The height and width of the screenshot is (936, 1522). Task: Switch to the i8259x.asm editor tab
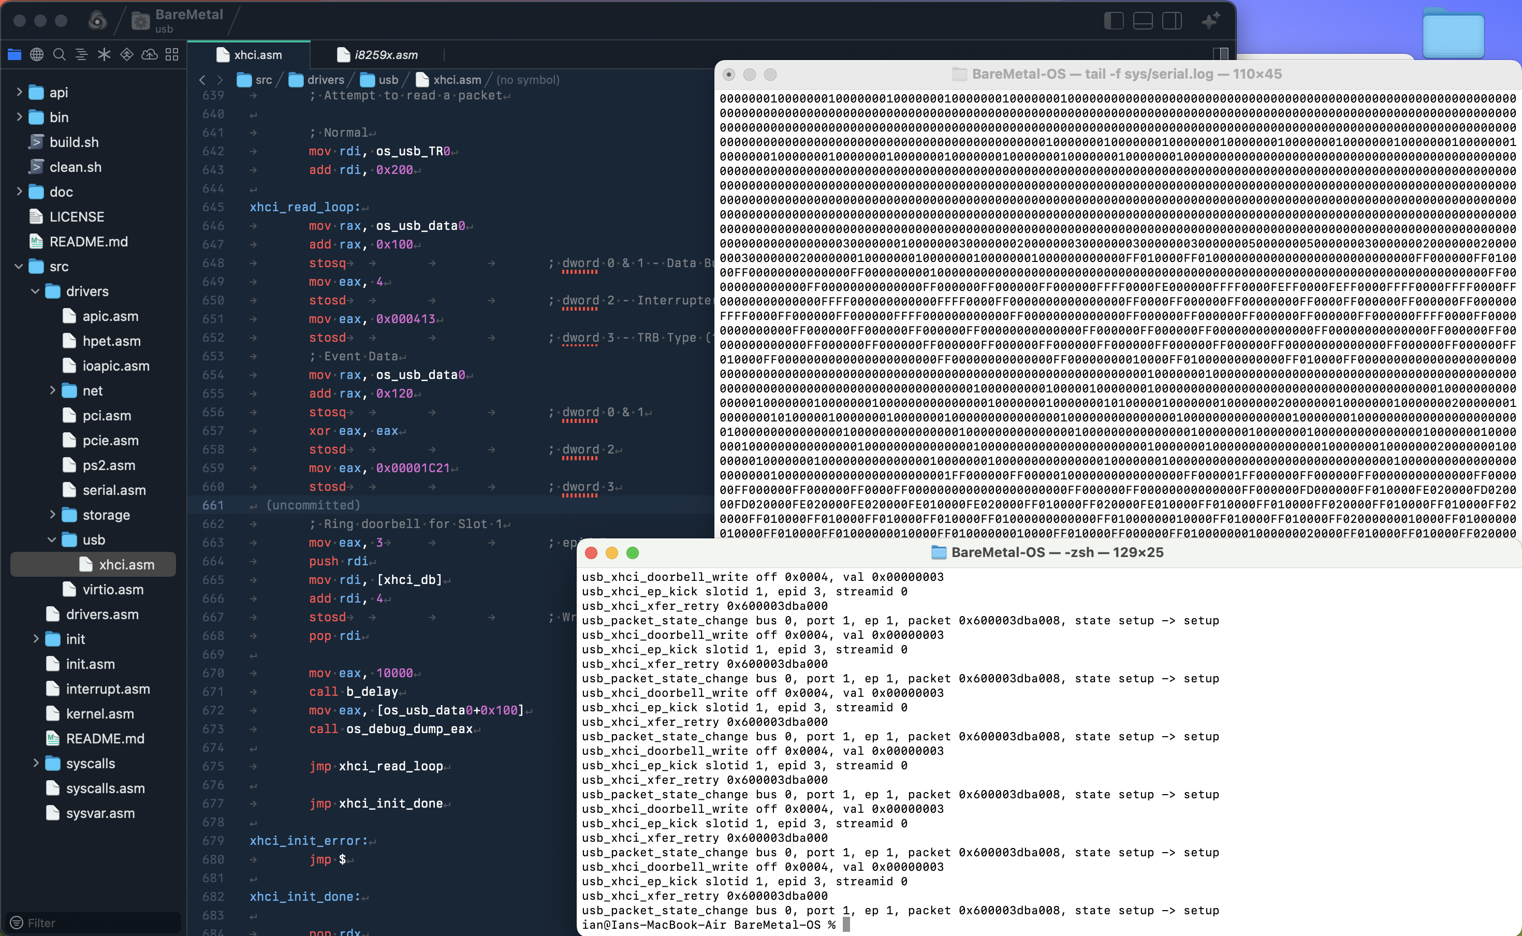point(377,54)
